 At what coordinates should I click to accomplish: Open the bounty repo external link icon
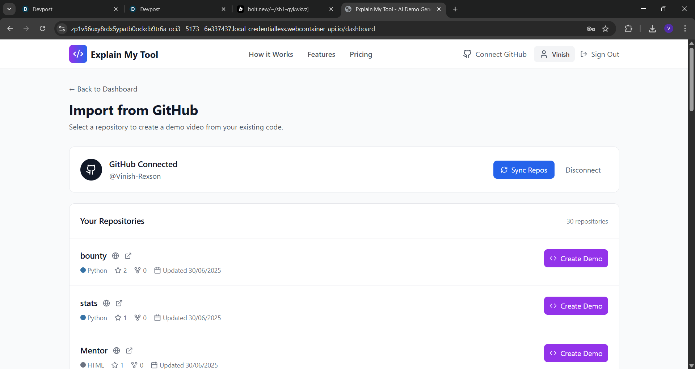(128, 256)
